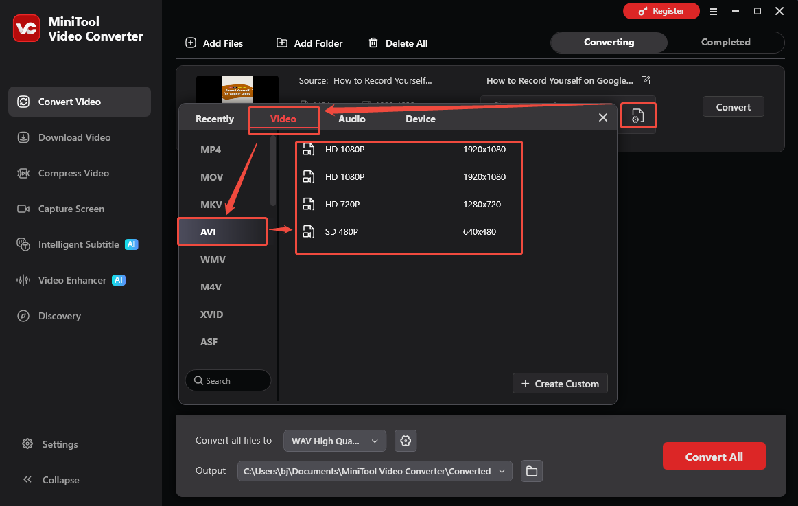
Task: Select the MKV format
Action: click(211, 205)
